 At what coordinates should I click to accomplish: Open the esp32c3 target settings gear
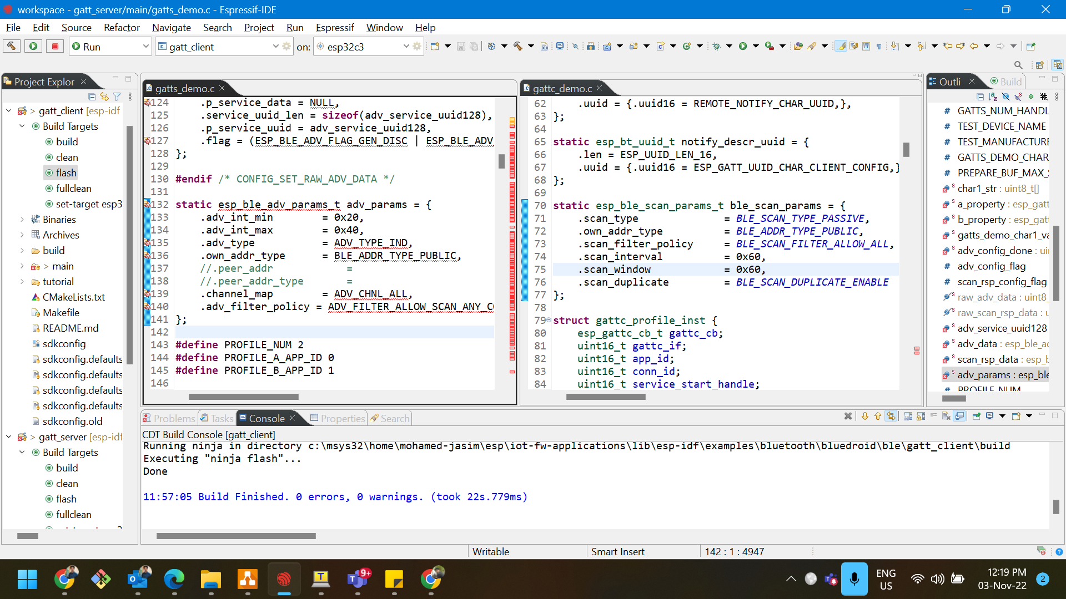click(417, 47)
